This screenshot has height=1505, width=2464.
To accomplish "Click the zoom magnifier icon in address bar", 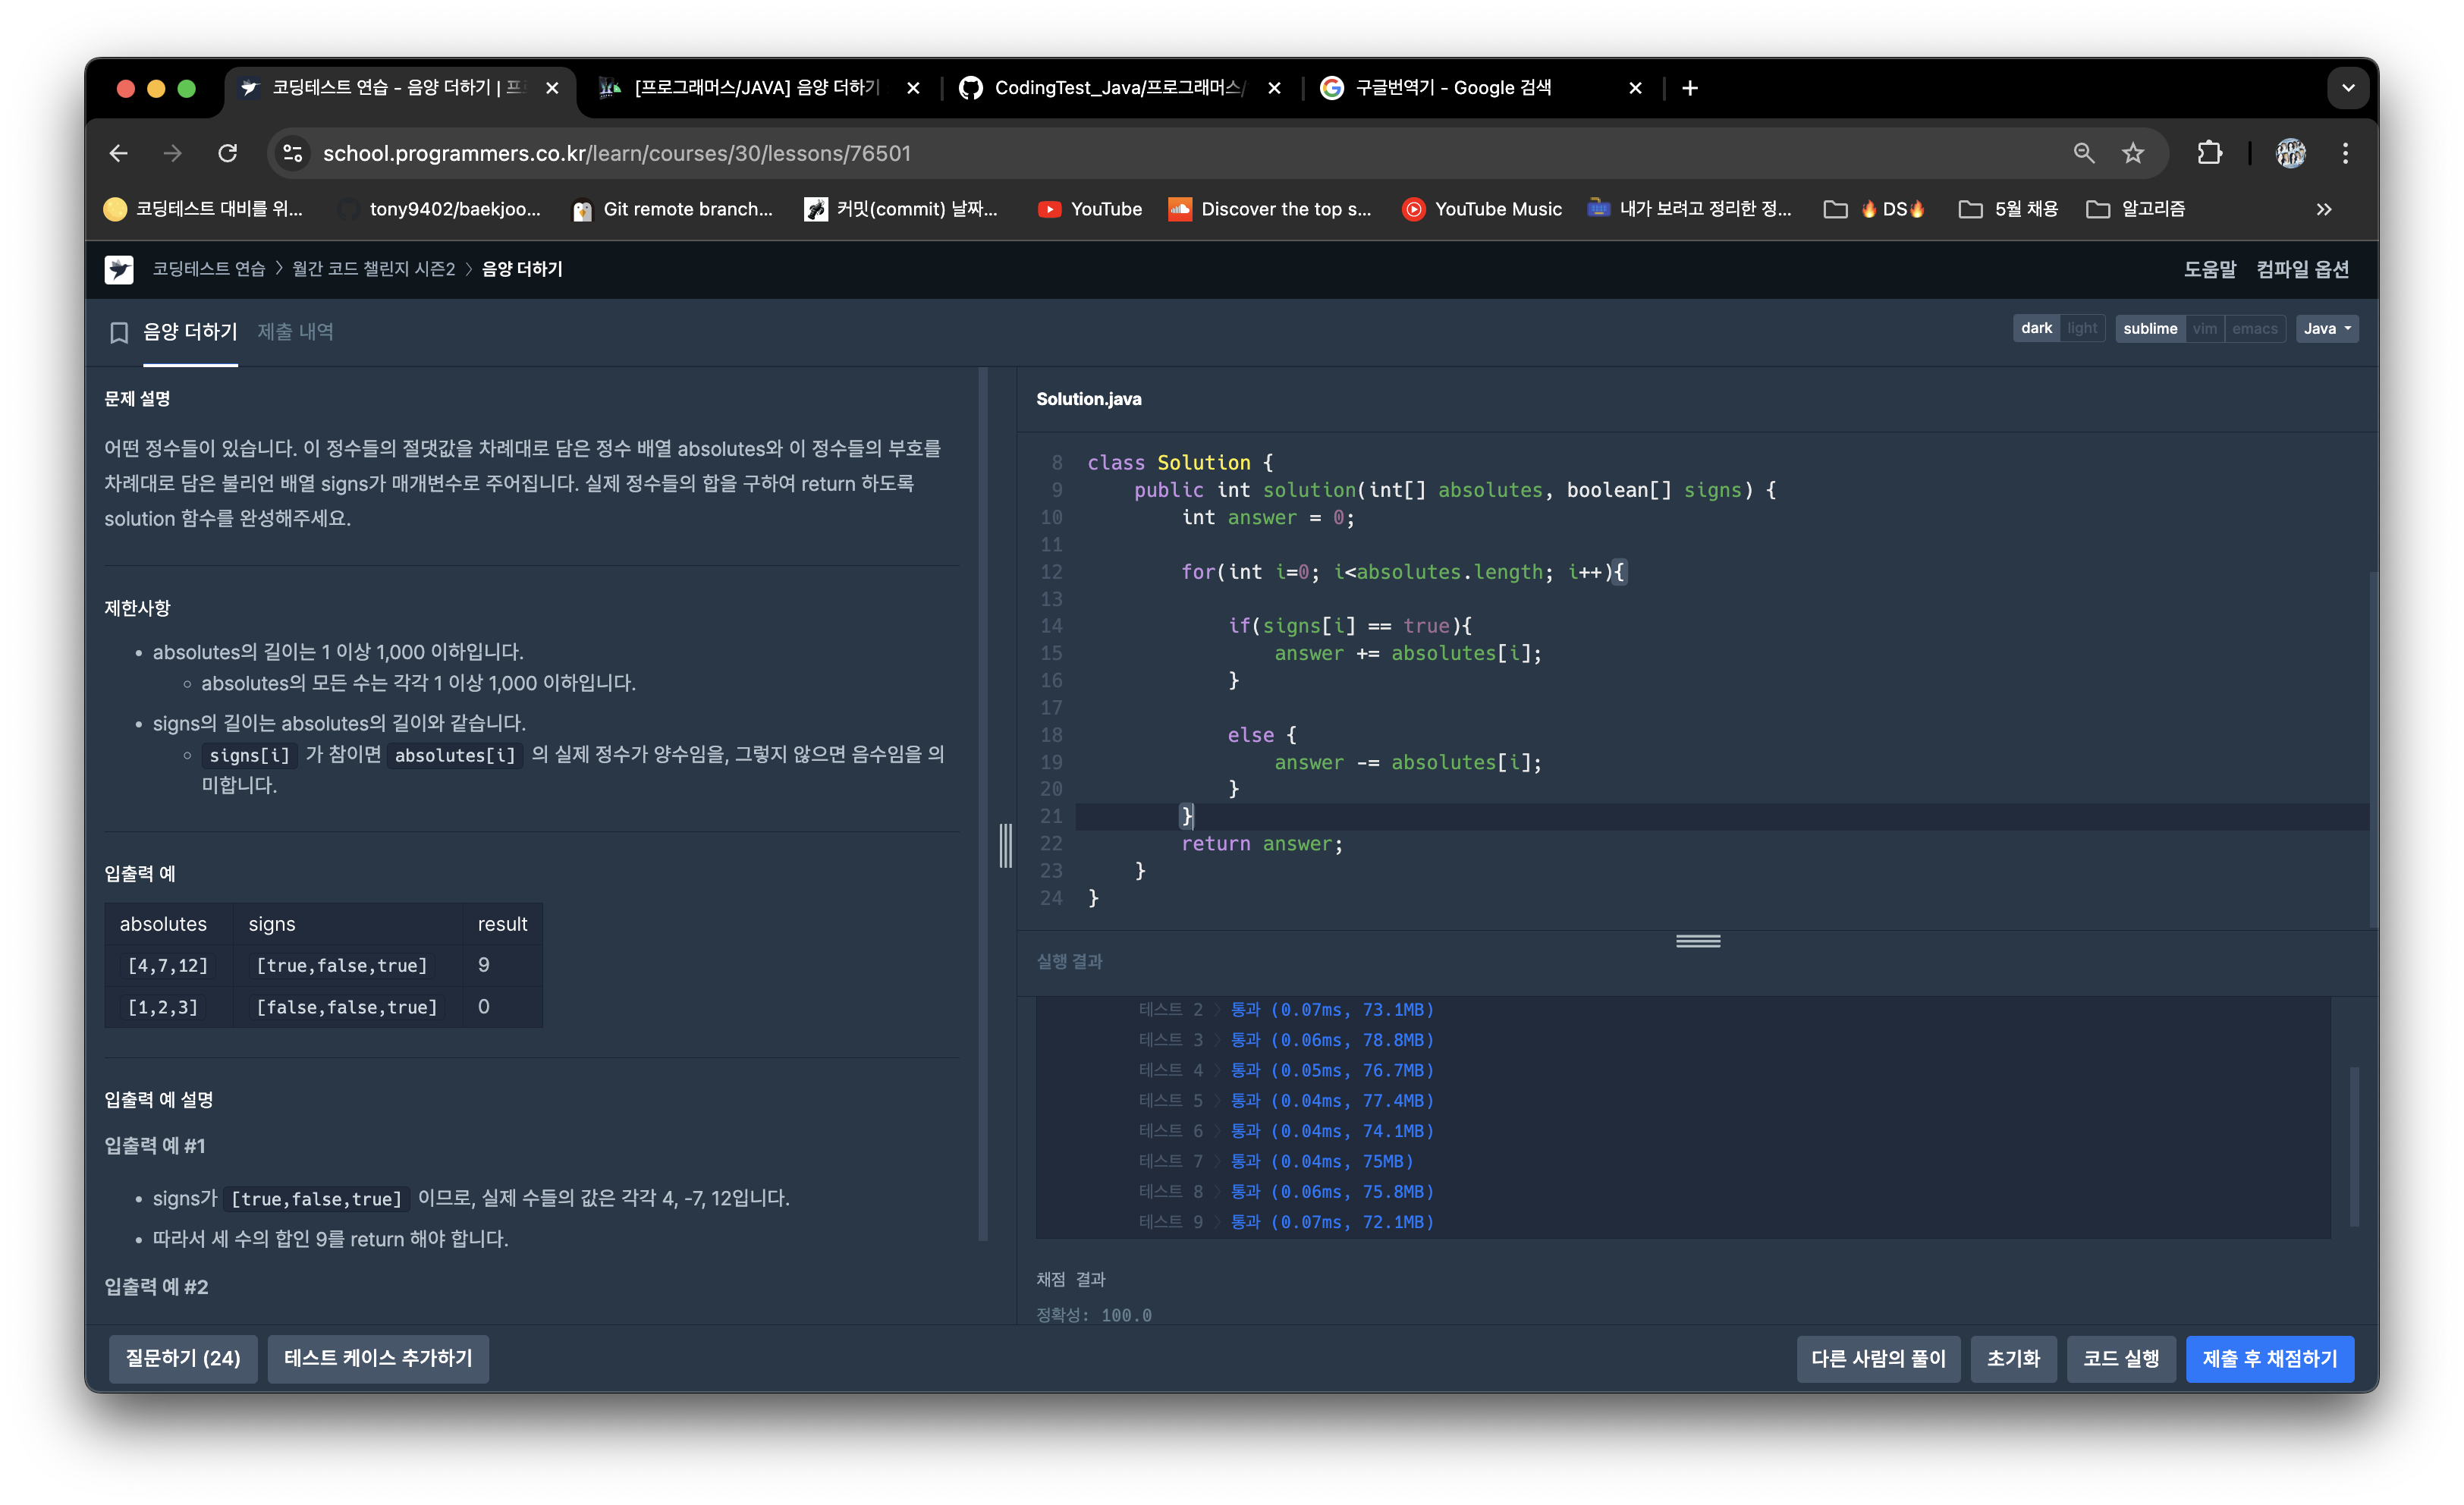I will 2083,153.
